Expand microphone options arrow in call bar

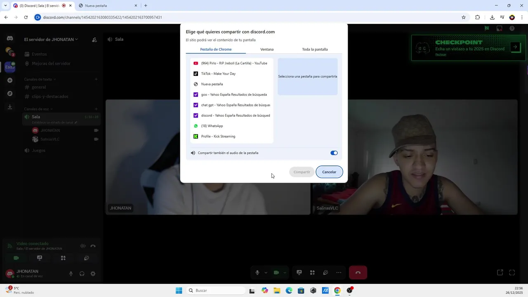(266, 273)
